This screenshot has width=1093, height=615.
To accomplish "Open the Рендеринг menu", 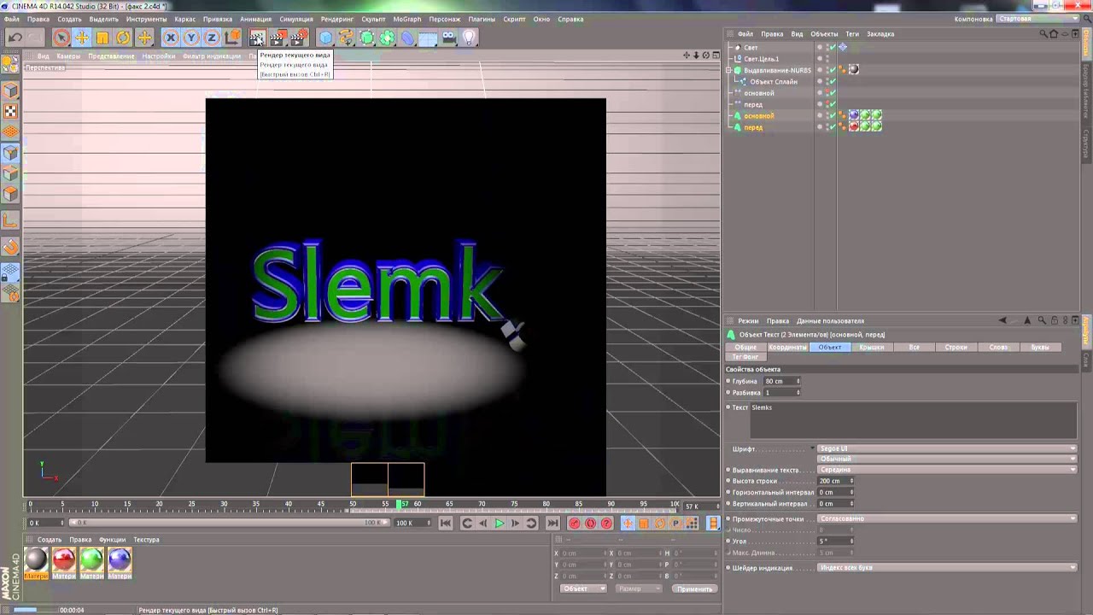I will 337,19.
